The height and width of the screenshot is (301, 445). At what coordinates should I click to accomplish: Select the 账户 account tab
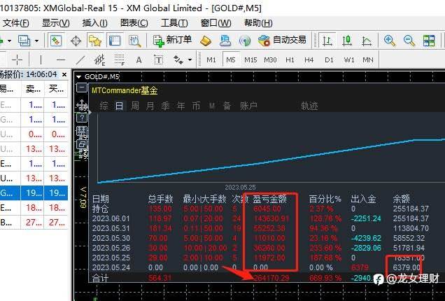tap(248, 106)
